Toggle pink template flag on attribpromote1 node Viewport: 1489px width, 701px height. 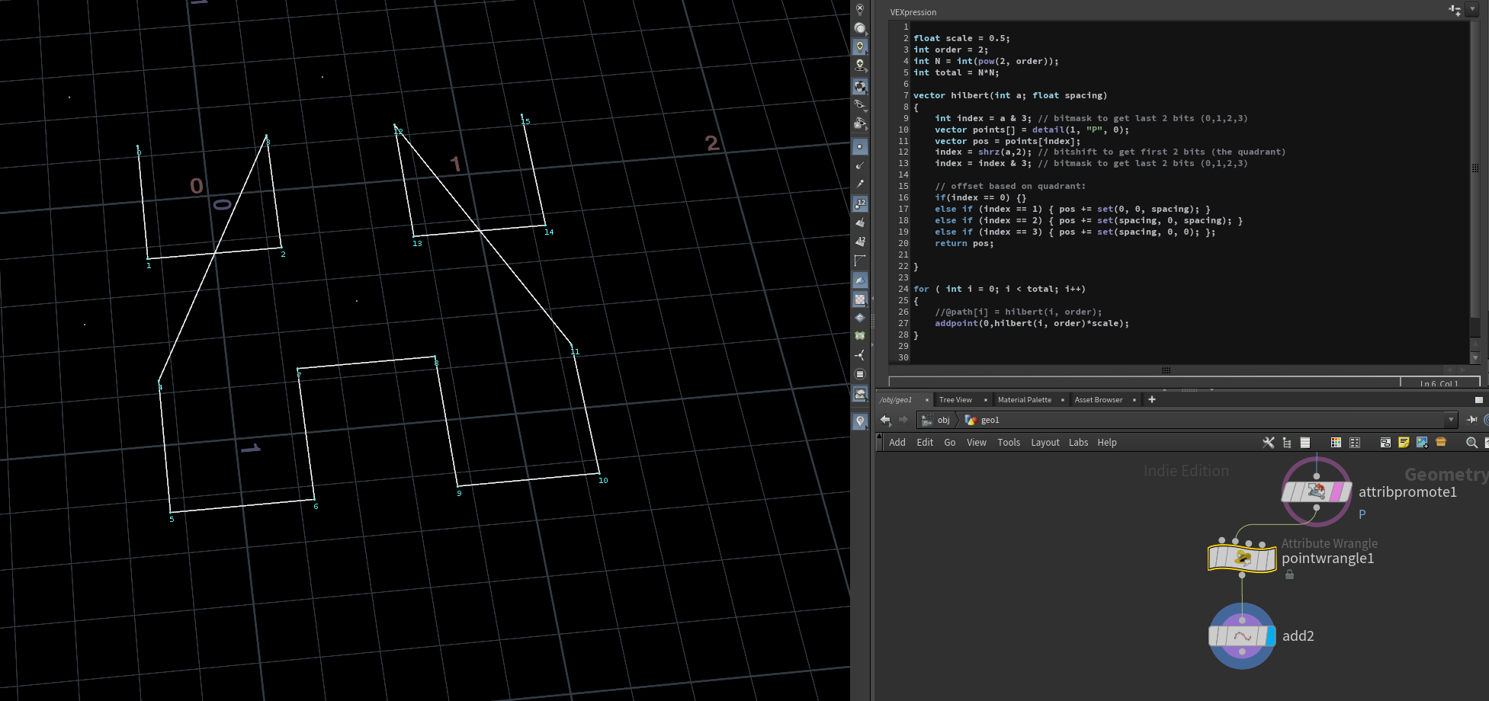(1336, 492)
